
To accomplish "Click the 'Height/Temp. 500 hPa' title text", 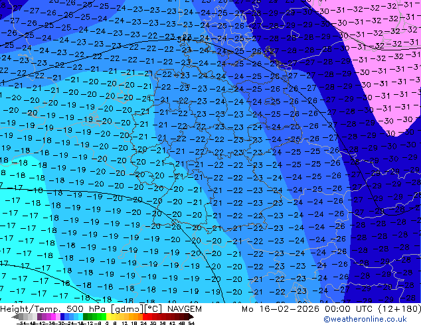I will click(x=54, y=309).
